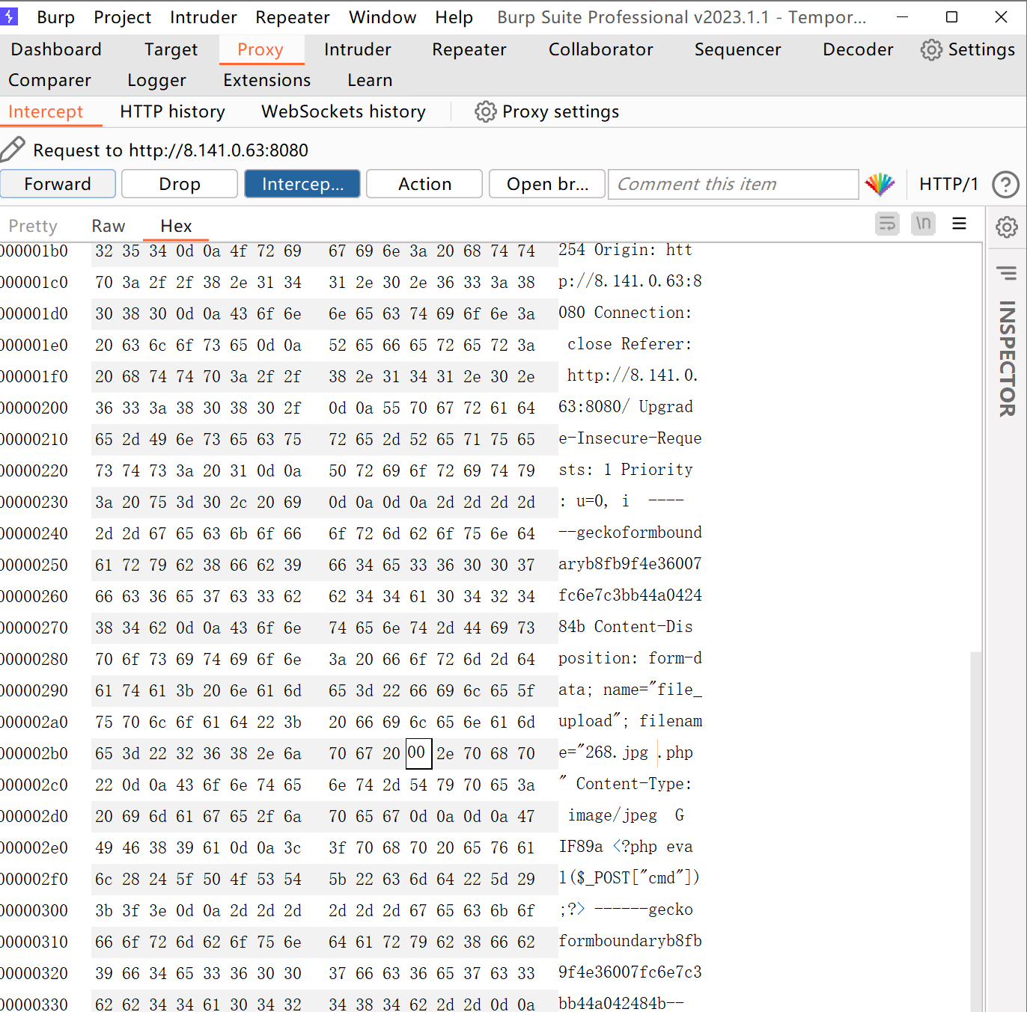Open the Intruder menu in menu bar
Screen dimensions: 1027x1012
point(204,17)
